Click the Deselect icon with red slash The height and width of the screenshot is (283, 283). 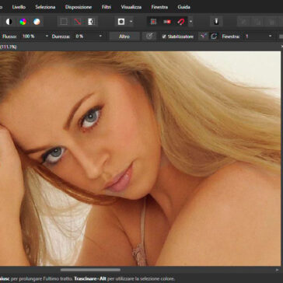click(78, 22)
